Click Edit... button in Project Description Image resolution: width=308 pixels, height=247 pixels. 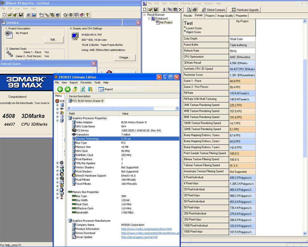pos(54,40)
